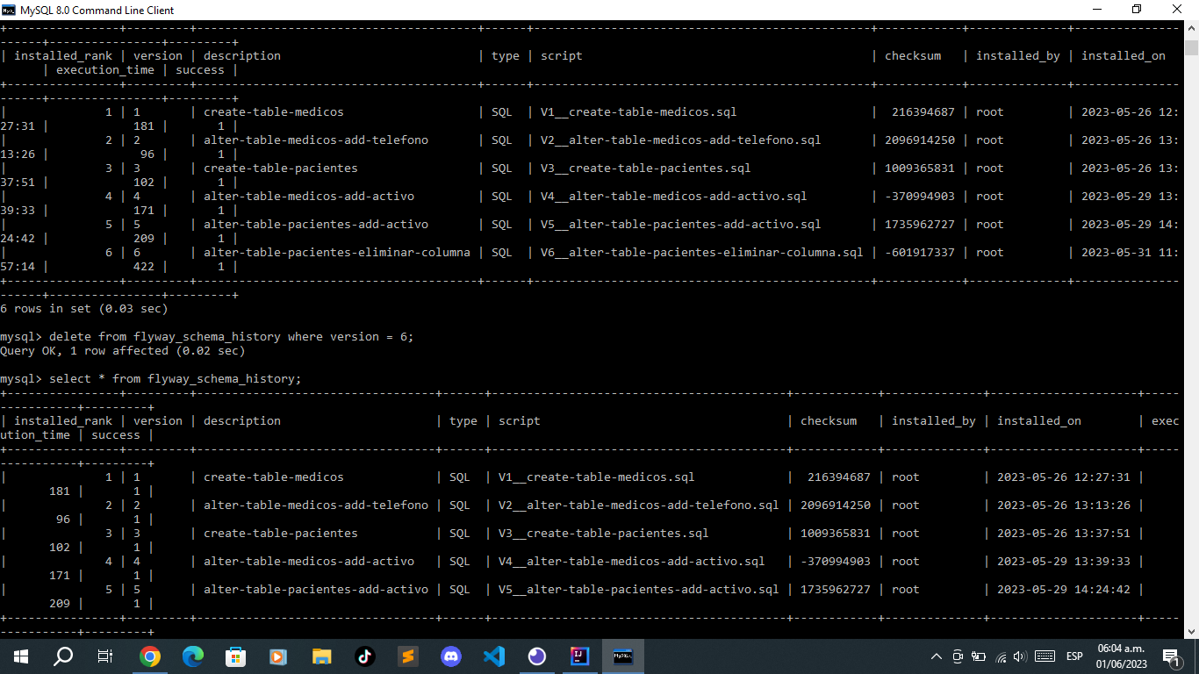The height and width of the screenshot is (674, 1199).
Task: Open the orange play-button media app
Action: (x=278, y=656)
